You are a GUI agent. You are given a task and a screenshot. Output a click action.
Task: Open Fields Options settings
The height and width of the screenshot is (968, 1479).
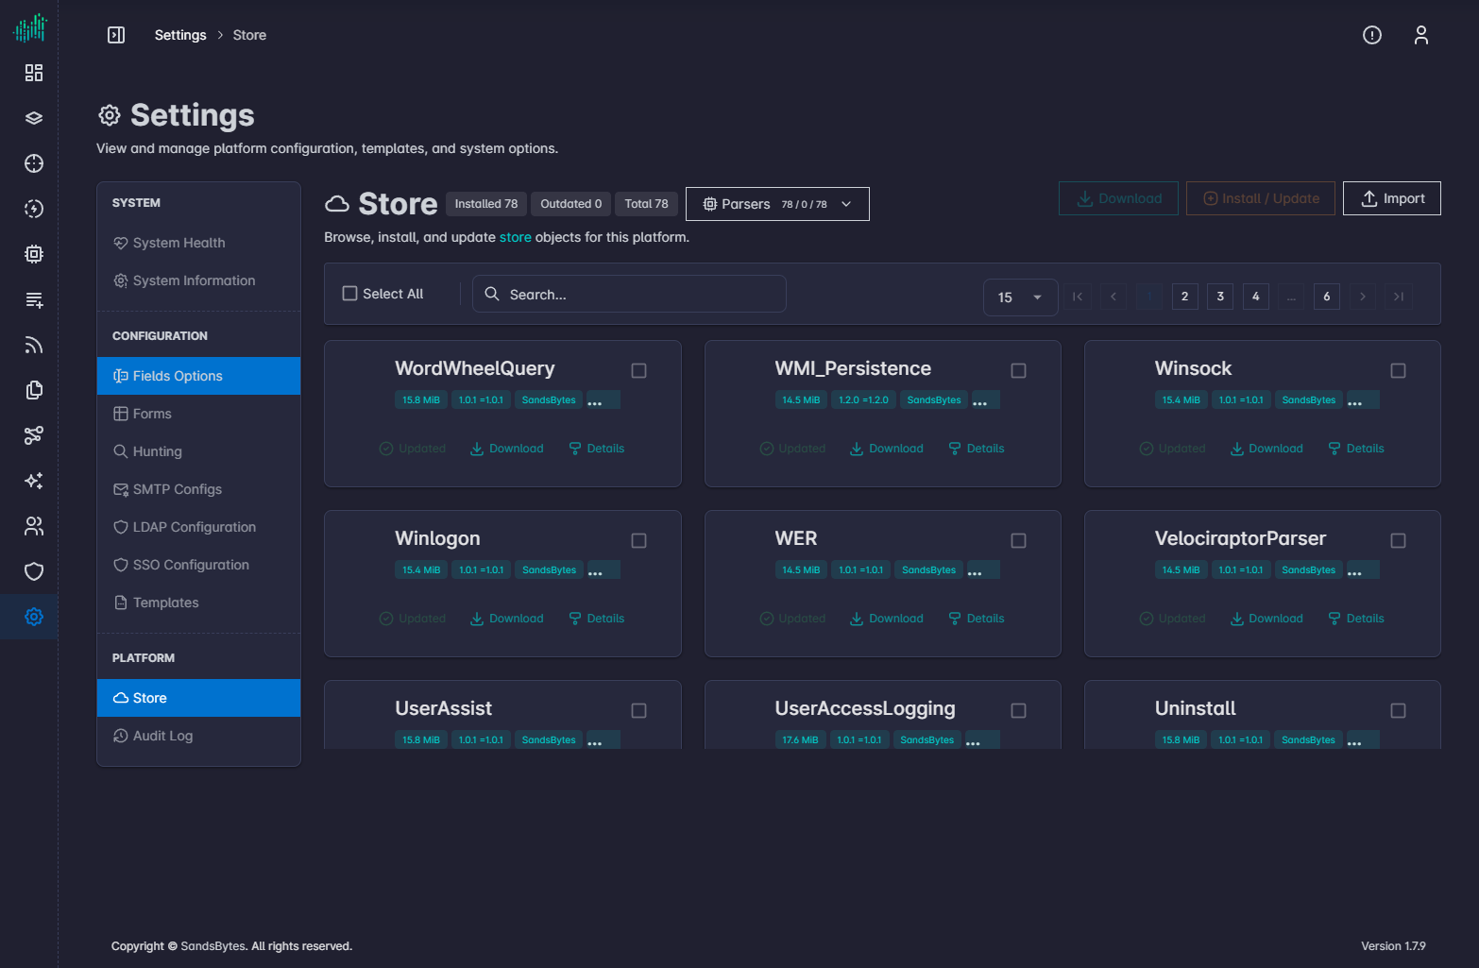click(198, 376)
